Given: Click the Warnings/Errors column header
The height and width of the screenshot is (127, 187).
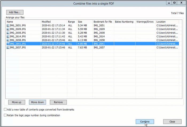Looking at the screenshot, I should [145, 22].
